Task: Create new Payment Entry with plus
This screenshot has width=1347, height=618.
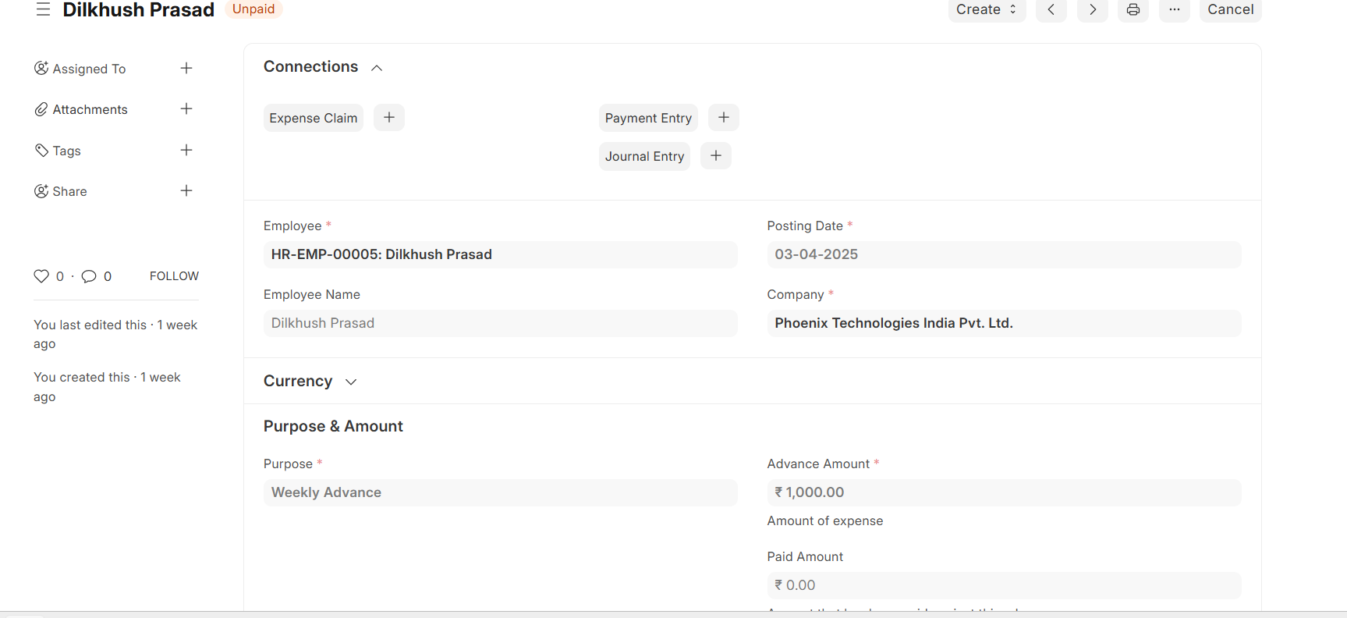Action: (723, 118)
